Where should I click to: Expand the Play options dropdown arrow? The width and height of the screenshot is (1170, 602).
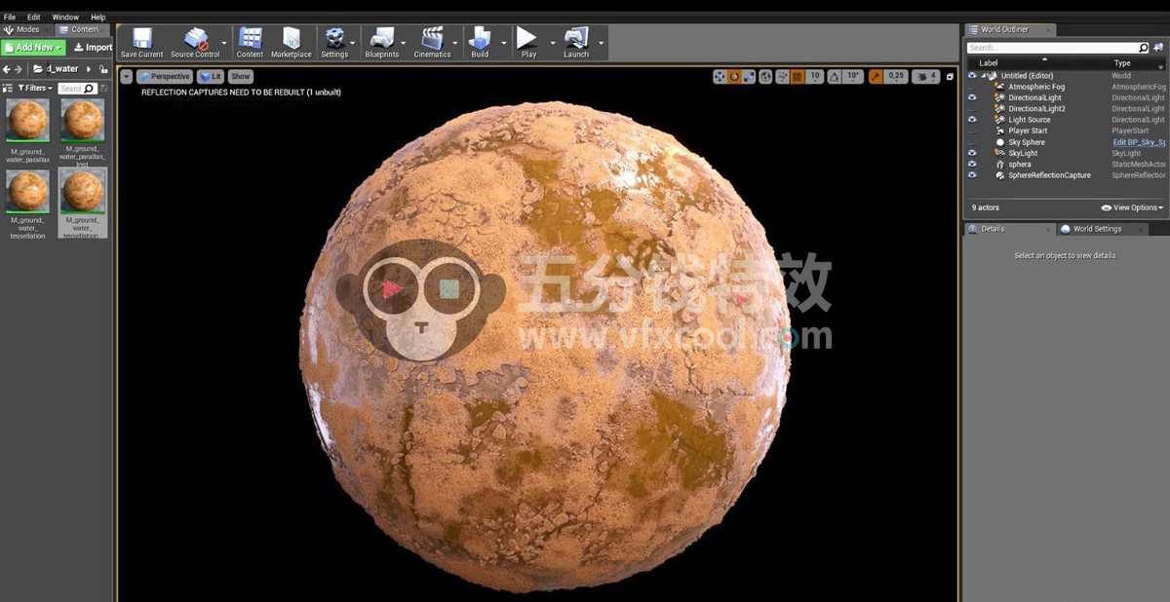point(552,43)
